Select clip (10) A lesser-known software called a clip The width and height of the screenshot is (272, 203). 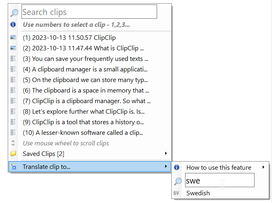pyautogui.click(x=90, y=133)
